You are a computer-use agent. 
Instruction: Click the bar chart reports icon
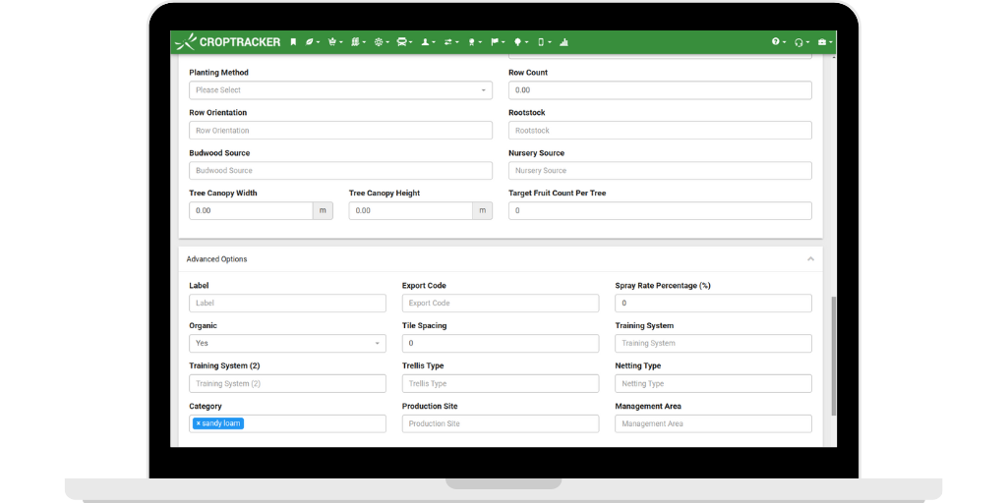pos(563,42)
